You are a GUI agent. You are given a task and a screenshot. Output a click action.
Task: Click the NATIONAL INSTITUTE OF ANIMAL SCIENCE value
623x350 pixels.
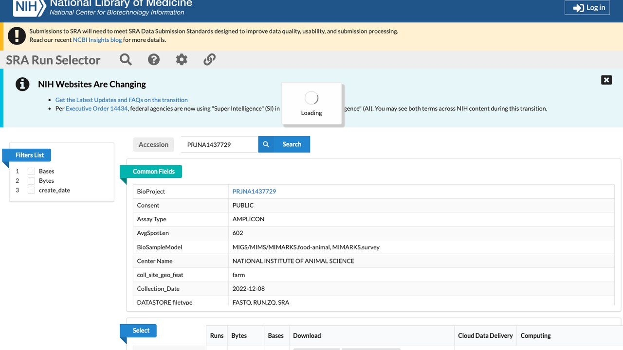tap(293, 261)
